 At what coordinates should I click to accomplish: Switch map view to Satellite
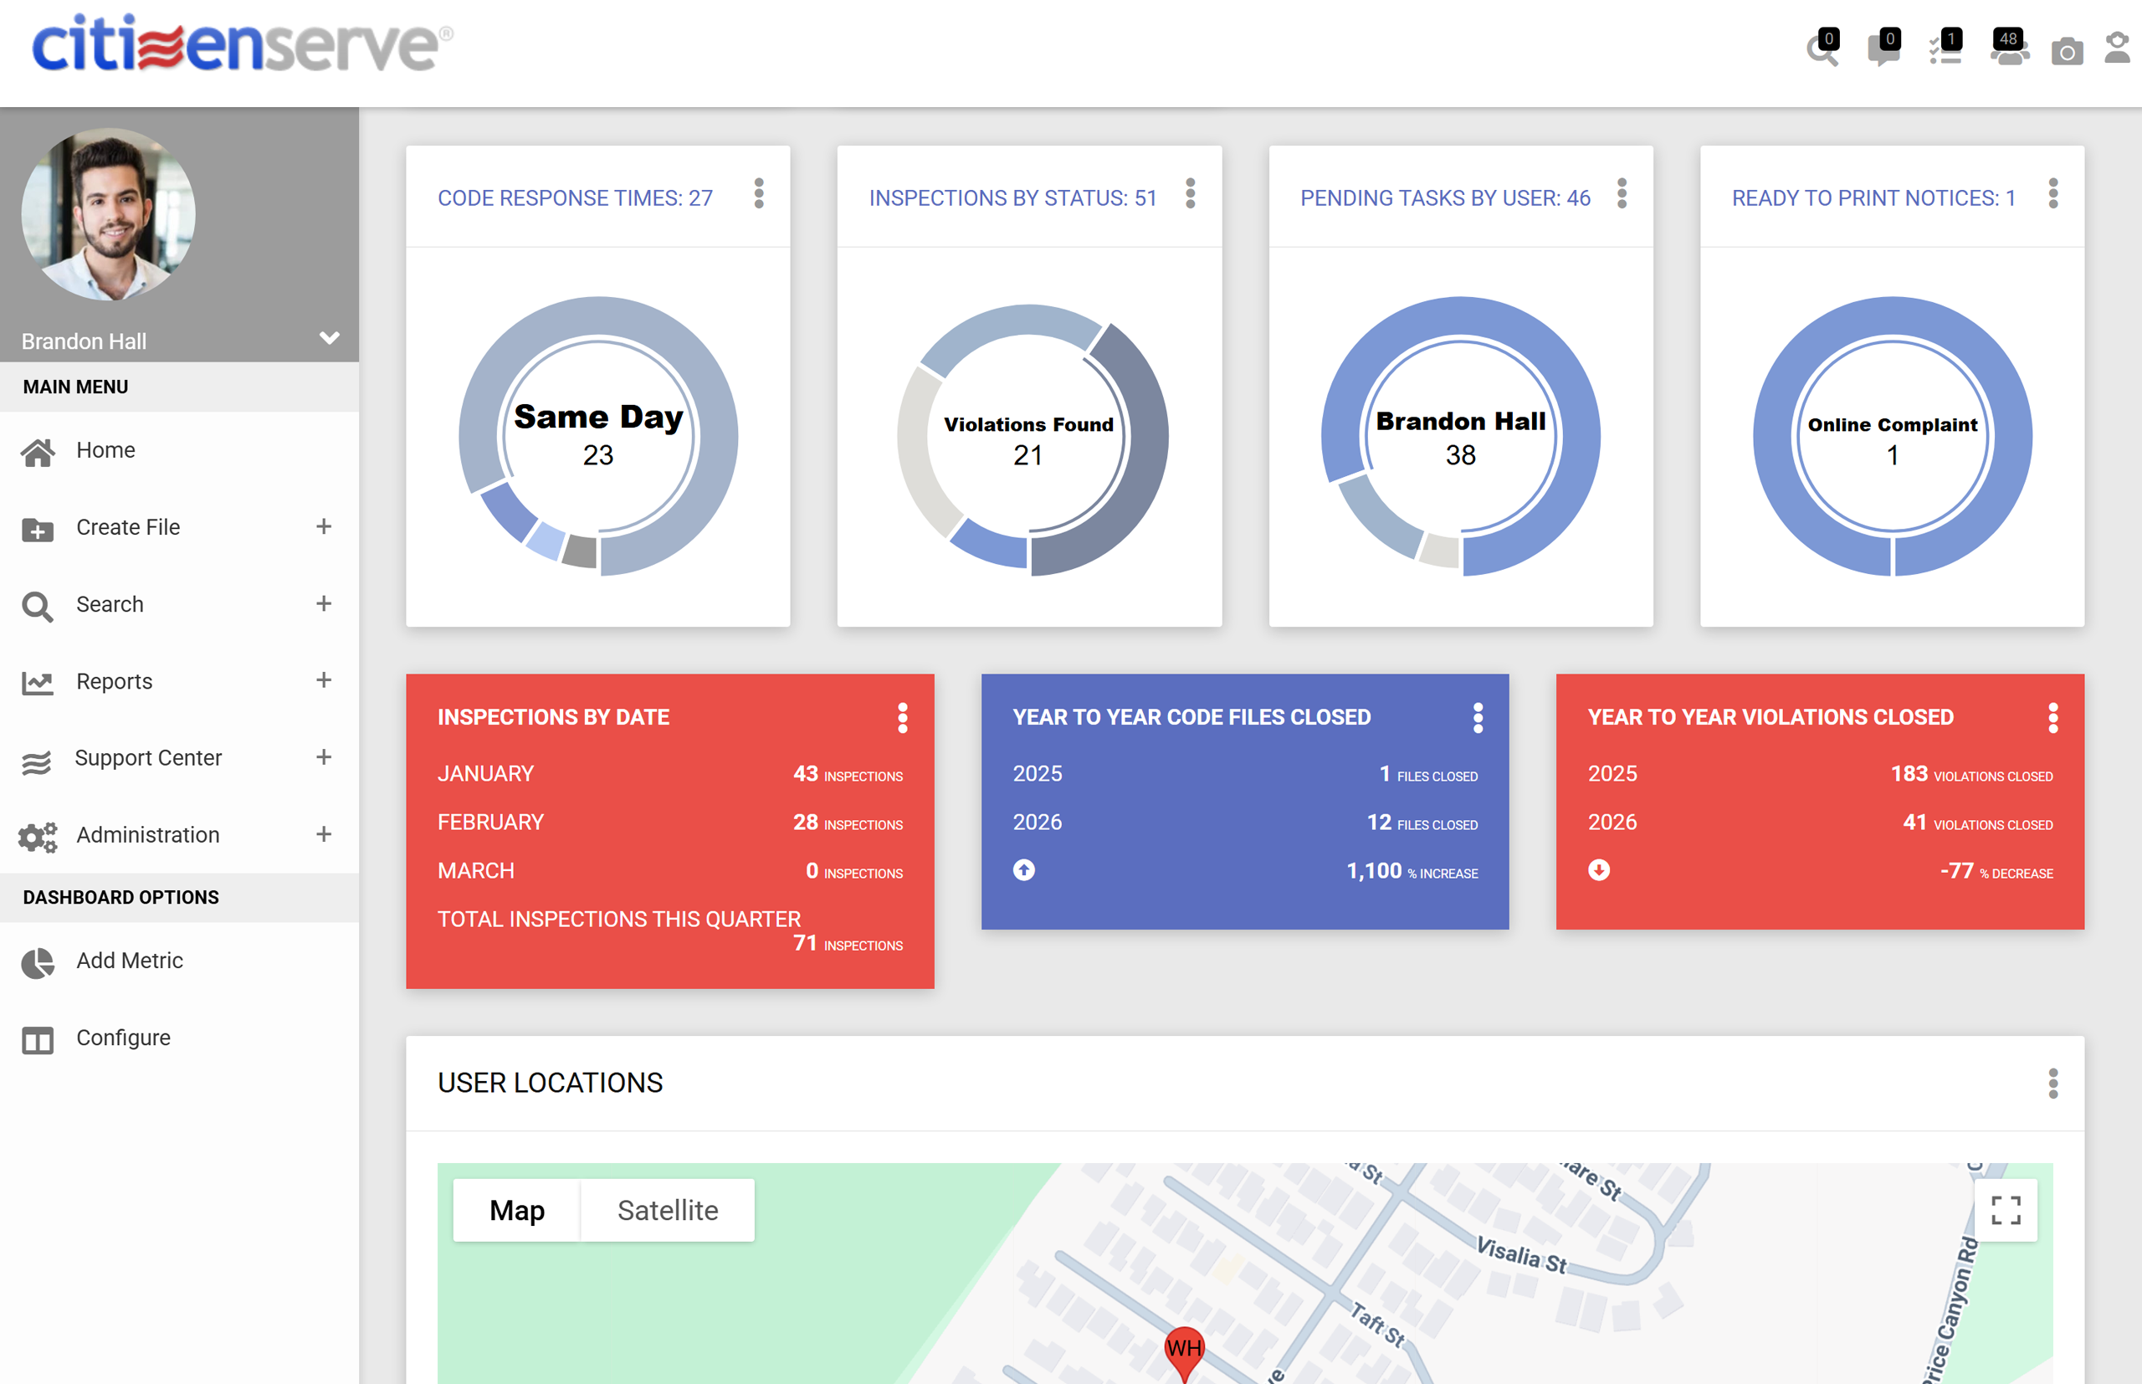667,1210
